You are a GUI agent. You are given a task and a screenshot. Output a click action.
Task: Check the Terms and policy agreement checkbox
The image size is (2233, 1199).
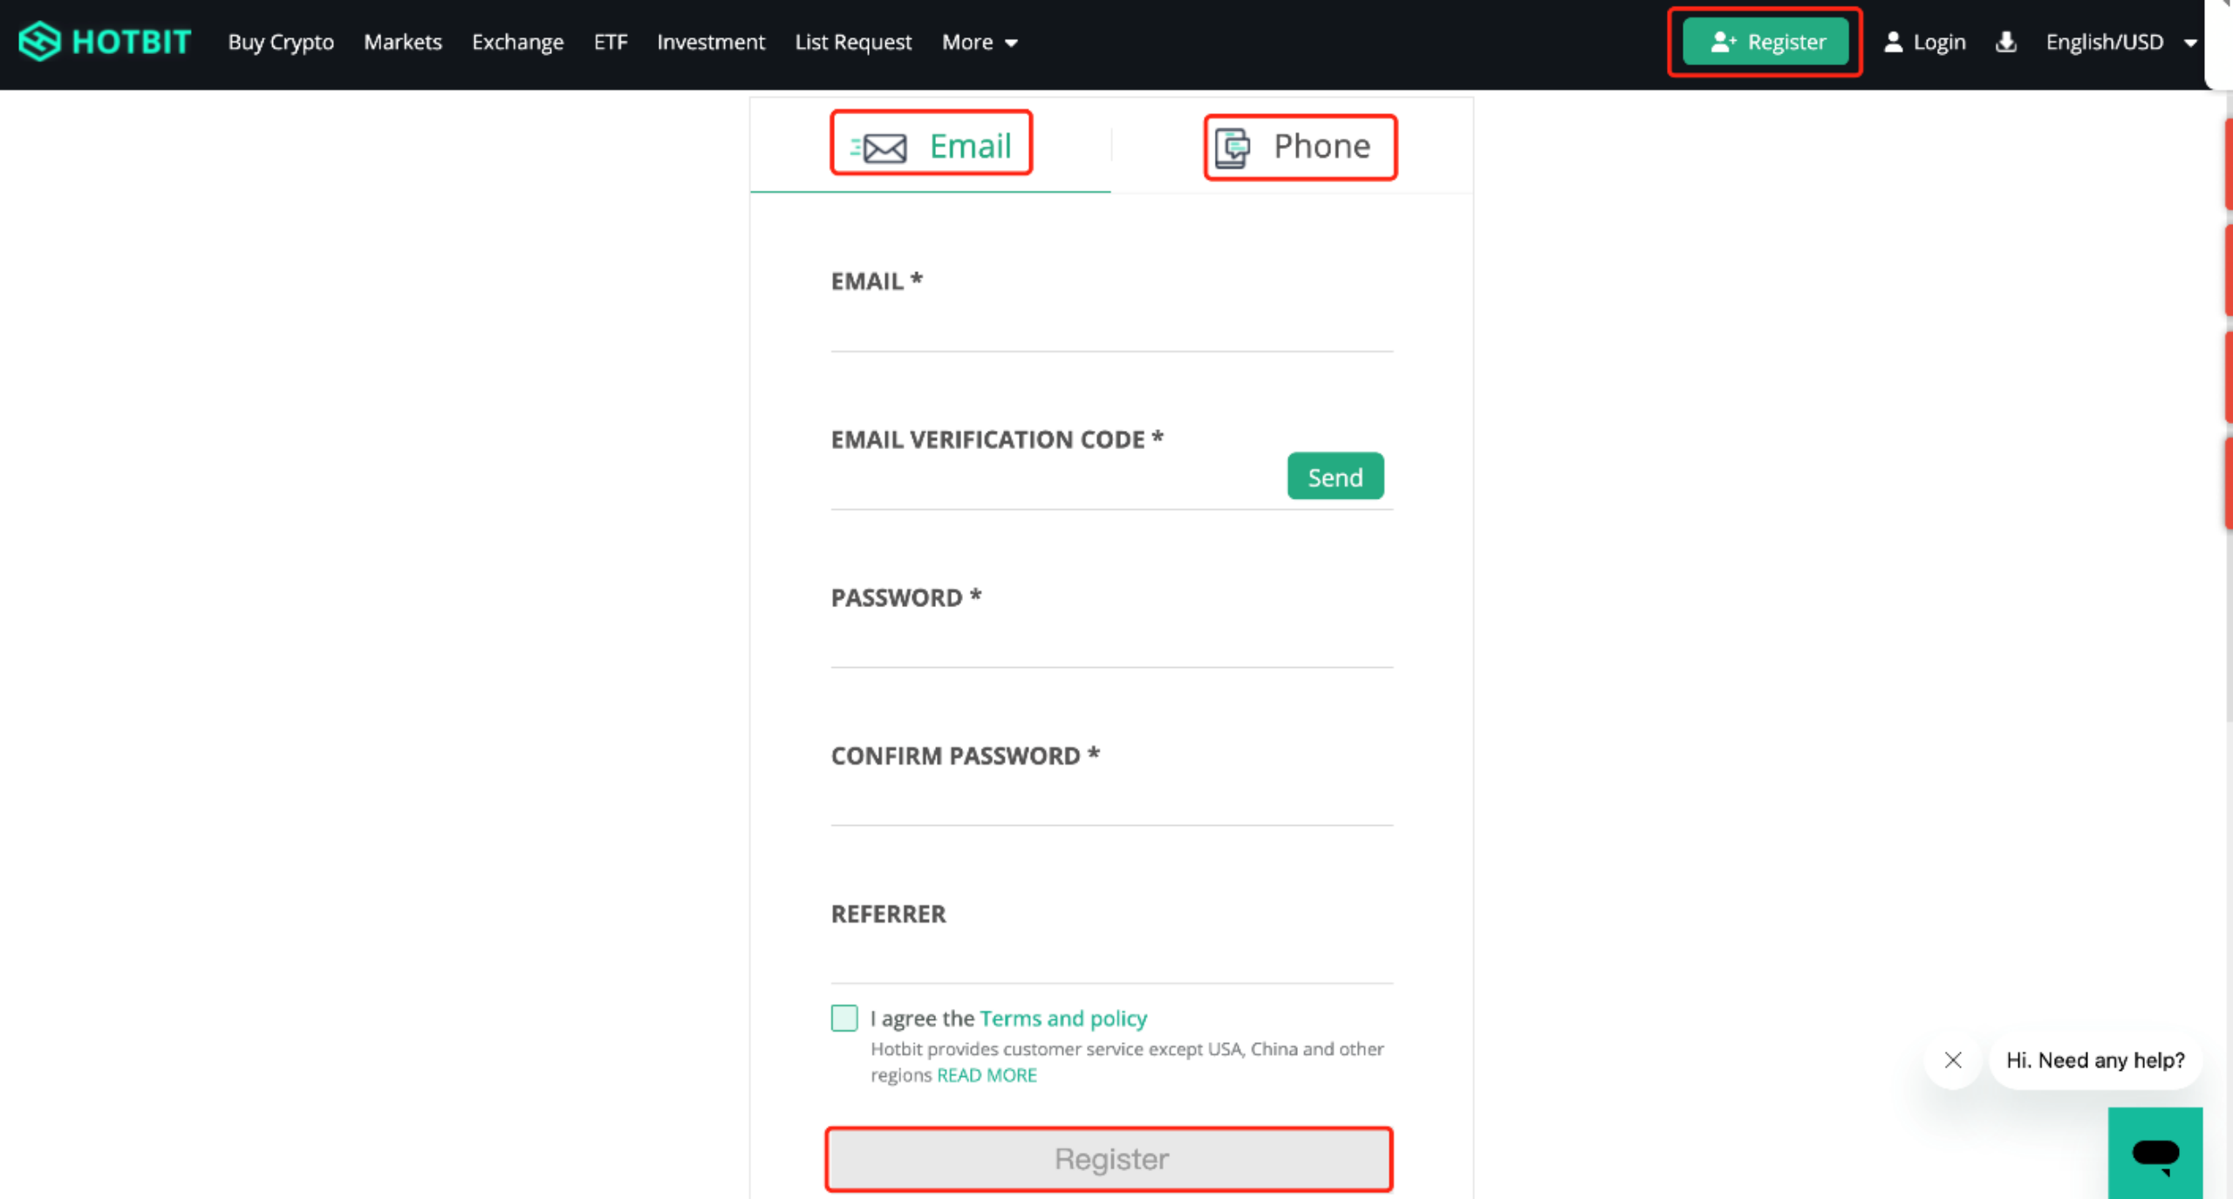(x=843, y=1018)
